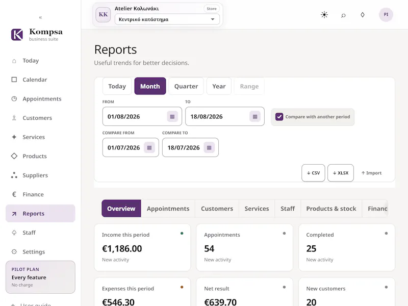
Task: Open the Products & stock tab
Action: tap(331, 209)
